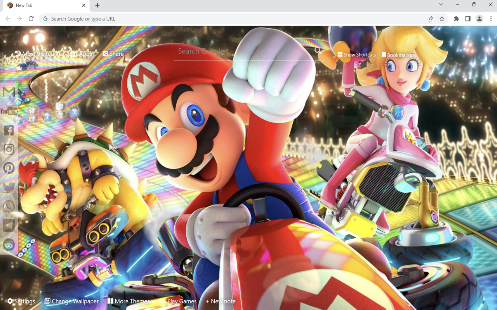Add a New note
This screenshot has width=497, height=310.
pyautogui.click(x=221, y=301)
